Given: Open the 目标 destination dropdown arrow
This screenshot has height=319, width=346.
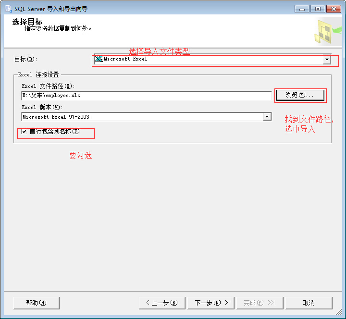Looking at the screenshot, I should click(x=327, y=60).
